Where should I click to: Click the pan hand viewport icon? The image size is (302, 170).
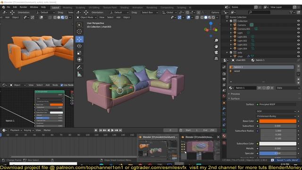click(x=216, y=46)
